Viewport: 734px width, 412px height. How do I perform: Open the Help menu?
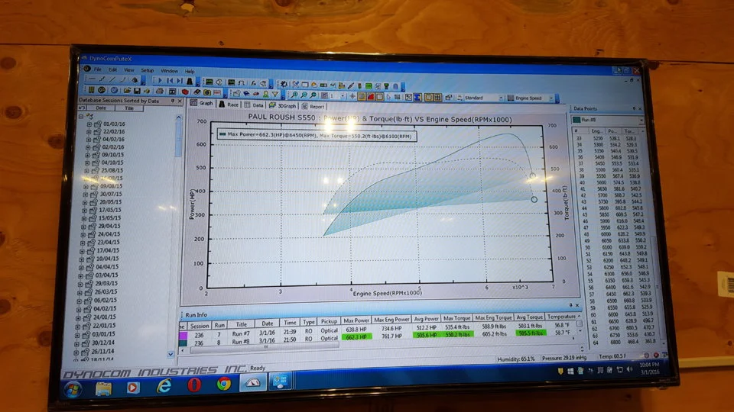tap(189, 72)
